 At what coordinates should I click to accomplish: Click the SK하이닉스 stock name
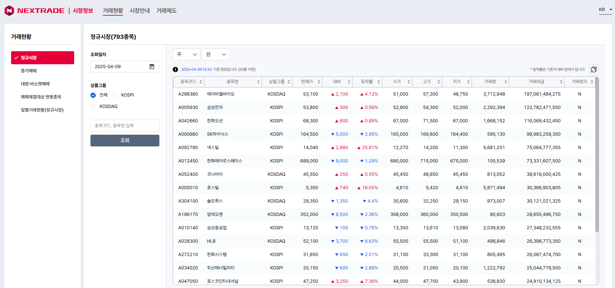pyautogui.click(x=218, y=134)
